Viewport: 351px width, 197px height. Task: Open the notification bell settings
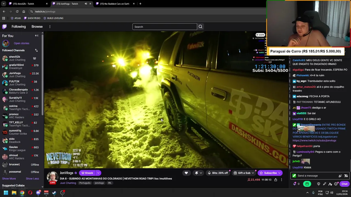click(x=199, y=173)
